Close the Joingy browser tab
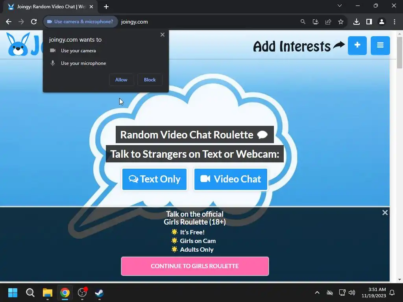 point(91,7)
